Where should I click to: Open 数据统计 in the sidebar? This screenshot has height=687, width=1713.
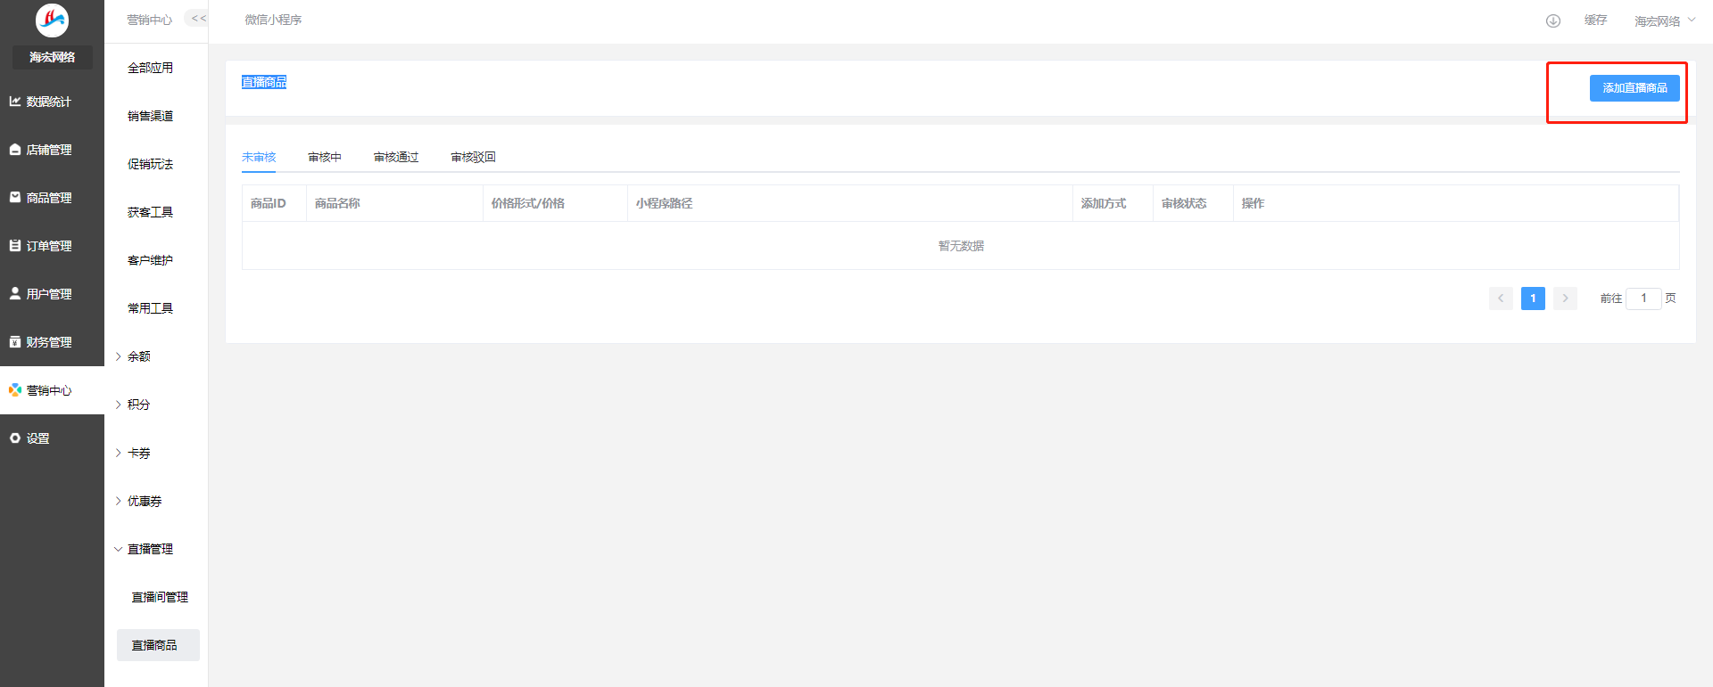coord(52,102)
